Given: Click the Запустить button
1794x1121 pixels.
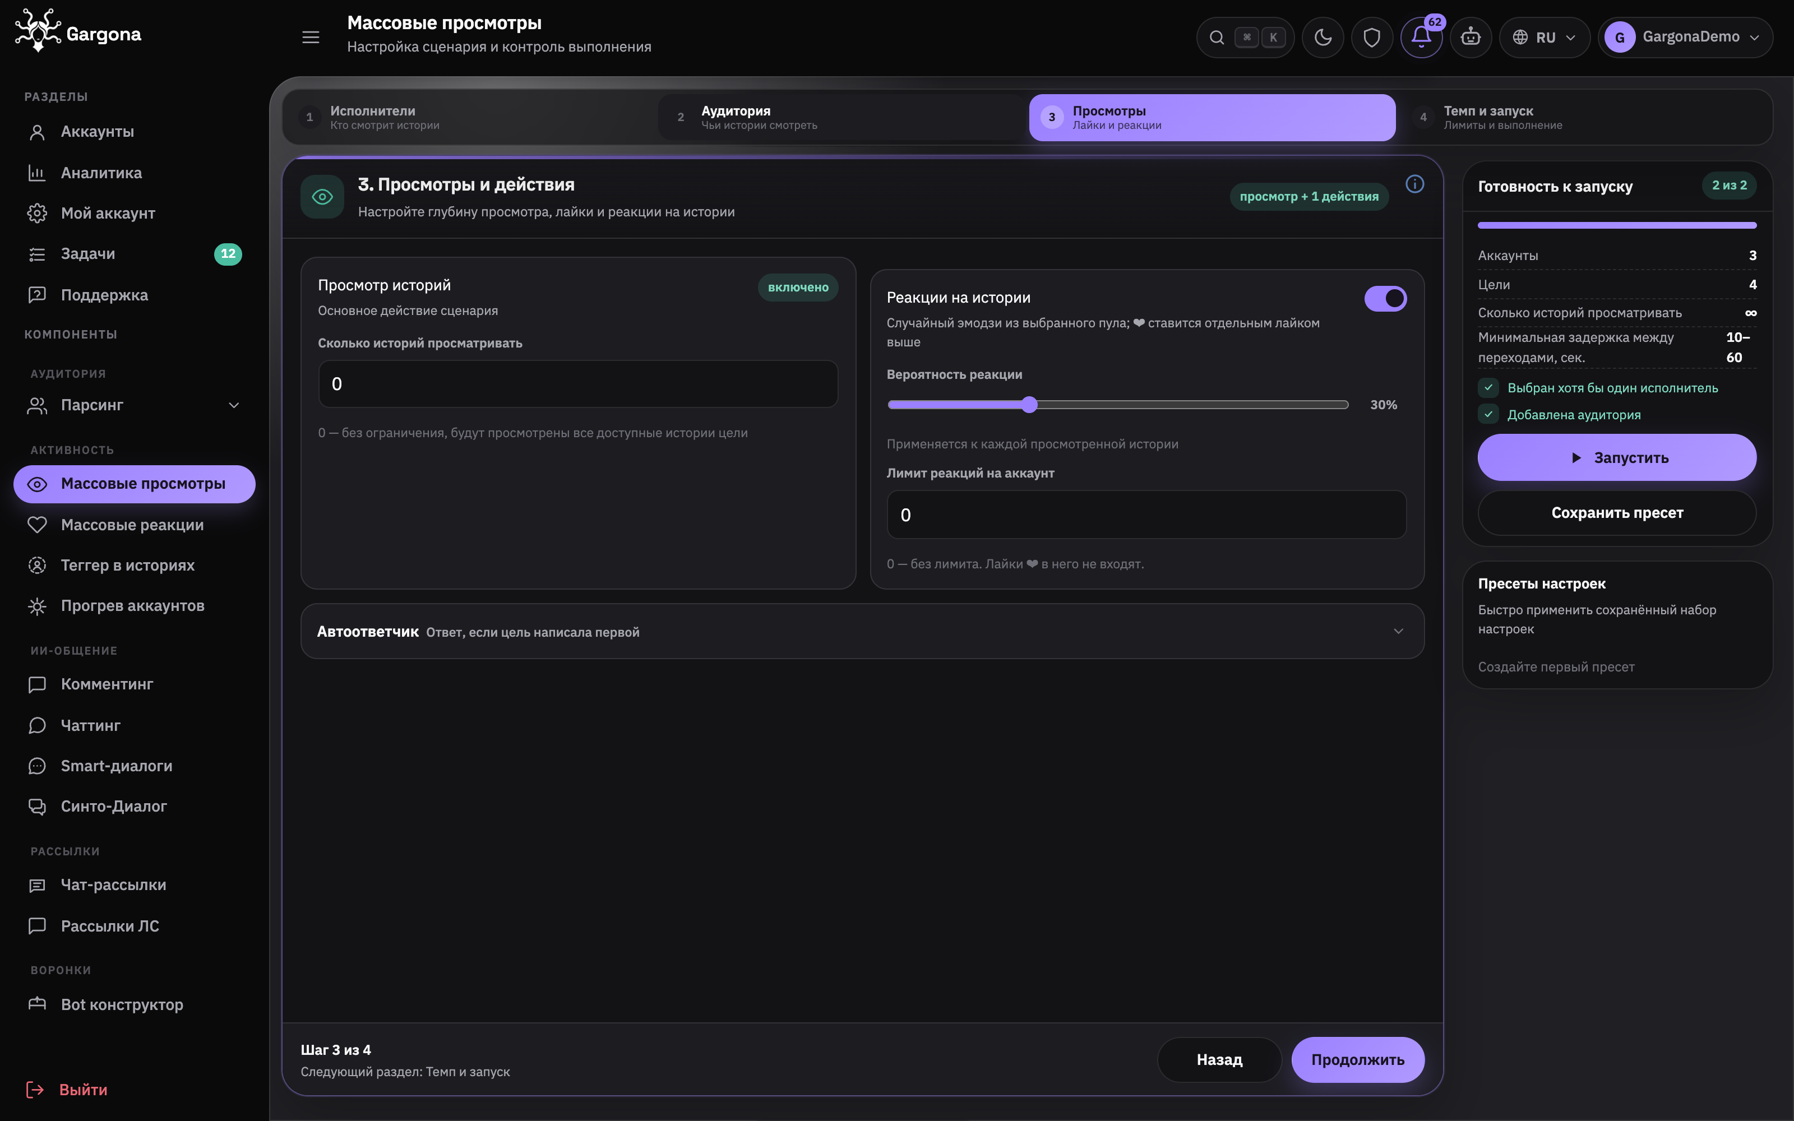Looking at the screenshot, I should pyautogui.click(x=1617, y=457).
